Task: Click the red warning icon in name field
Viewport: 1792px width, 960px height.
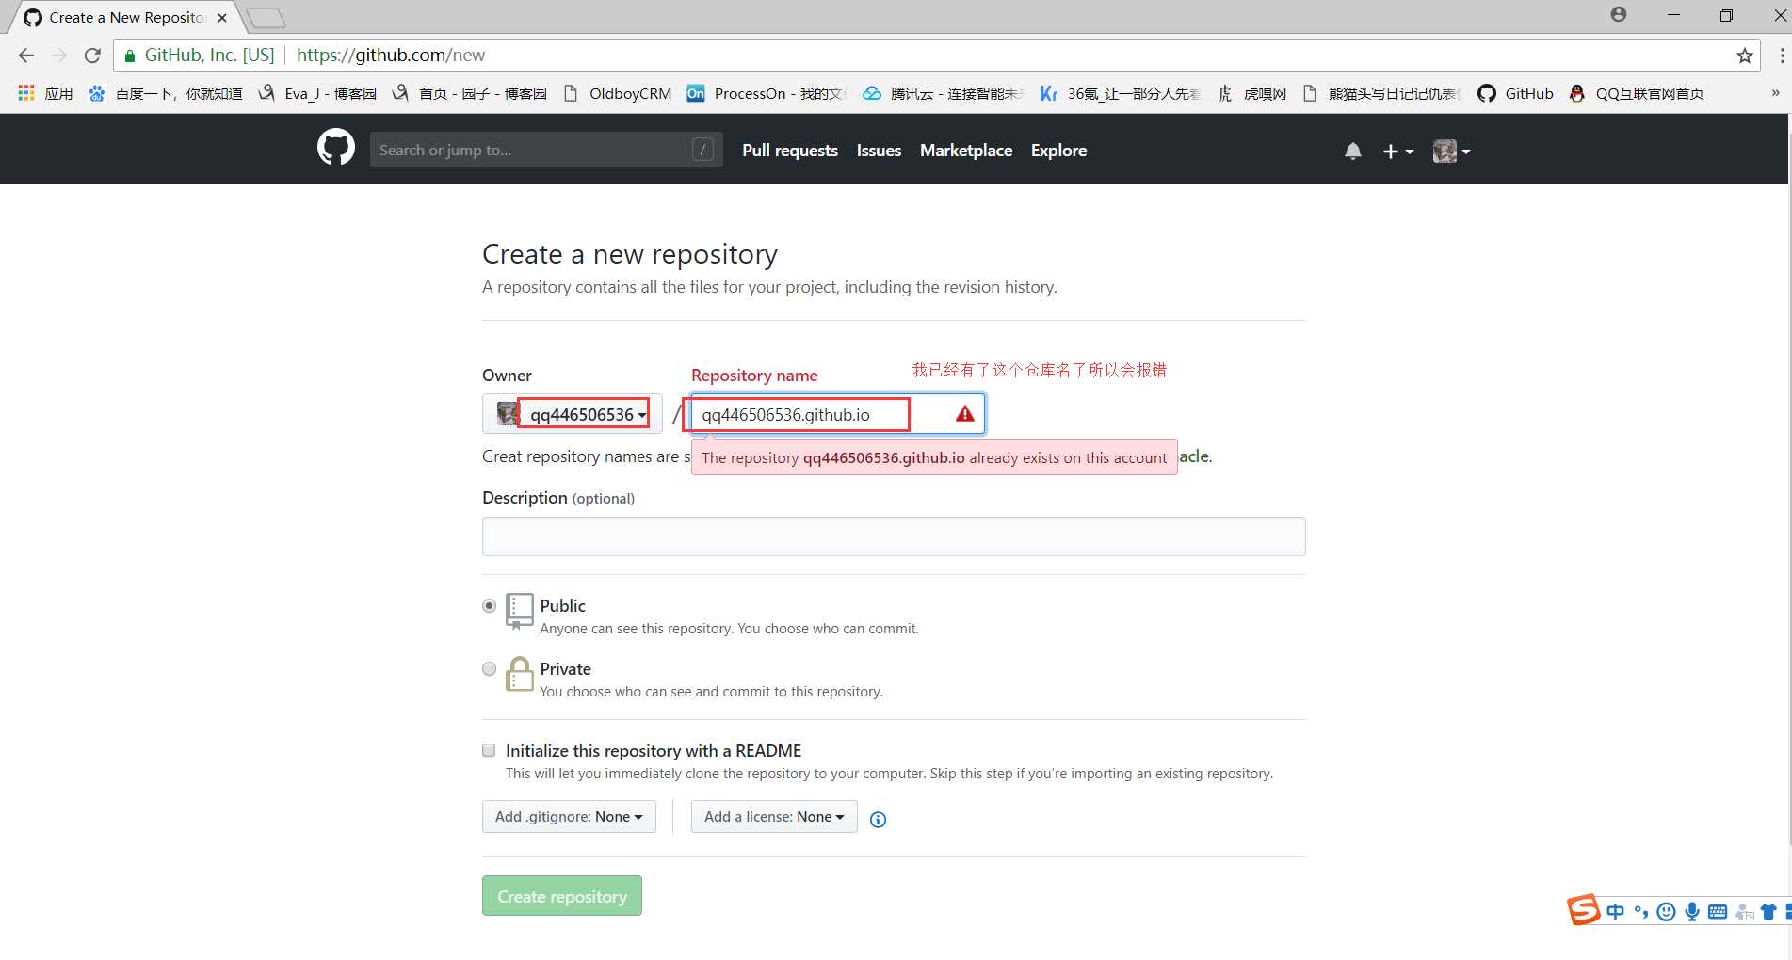Action: tap(965, 414)
